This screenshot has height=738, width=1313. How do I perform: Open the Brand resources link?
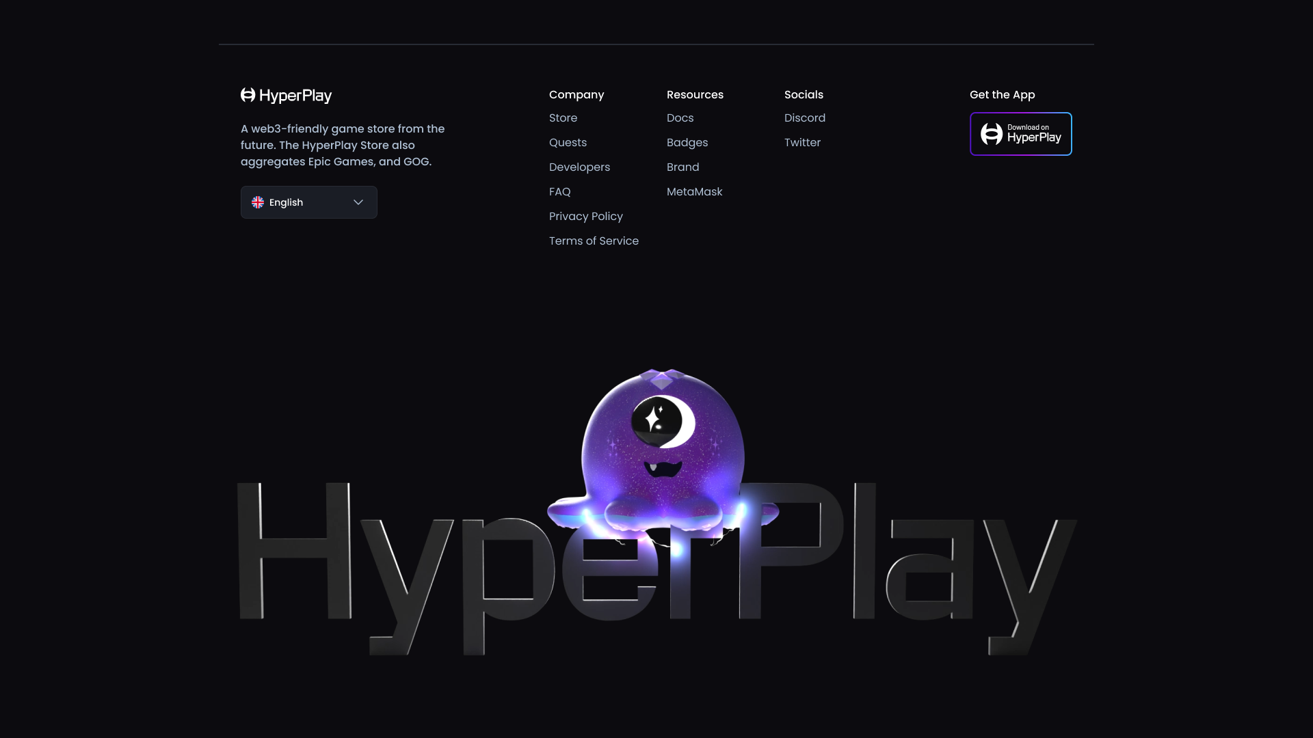(x=682, y=167)
